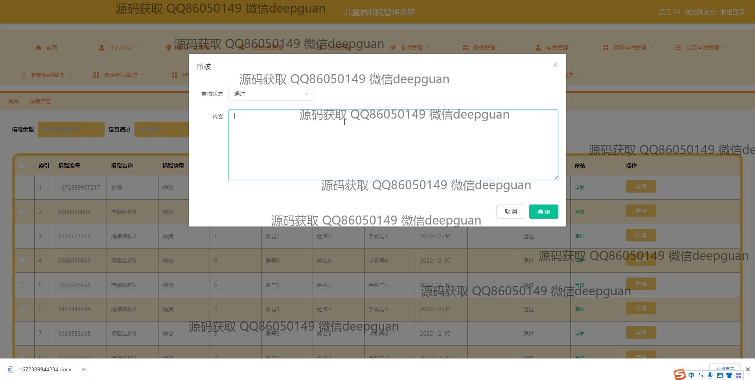This screenshot has width=755, height=380.
Task: Open the 审核状态 dropdown showing 通过
Action: click(x=271, y=94)
